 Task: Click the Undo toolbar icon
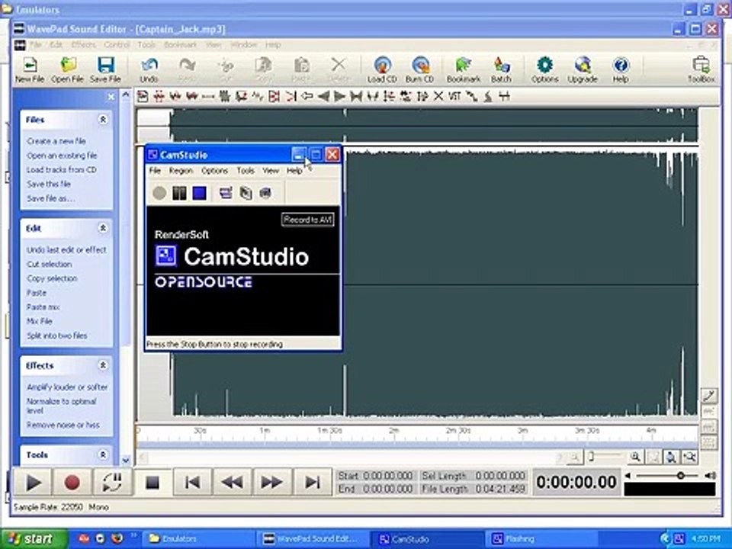point(149,69)
